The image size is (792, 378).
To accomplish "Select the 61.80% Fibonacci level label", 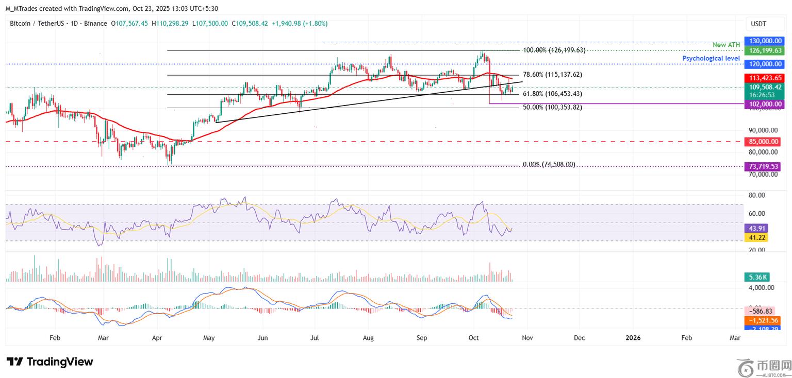I will 552,94.
